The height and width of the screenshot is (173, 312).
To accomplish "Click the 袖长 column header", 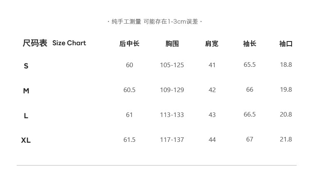I will 250,44.
